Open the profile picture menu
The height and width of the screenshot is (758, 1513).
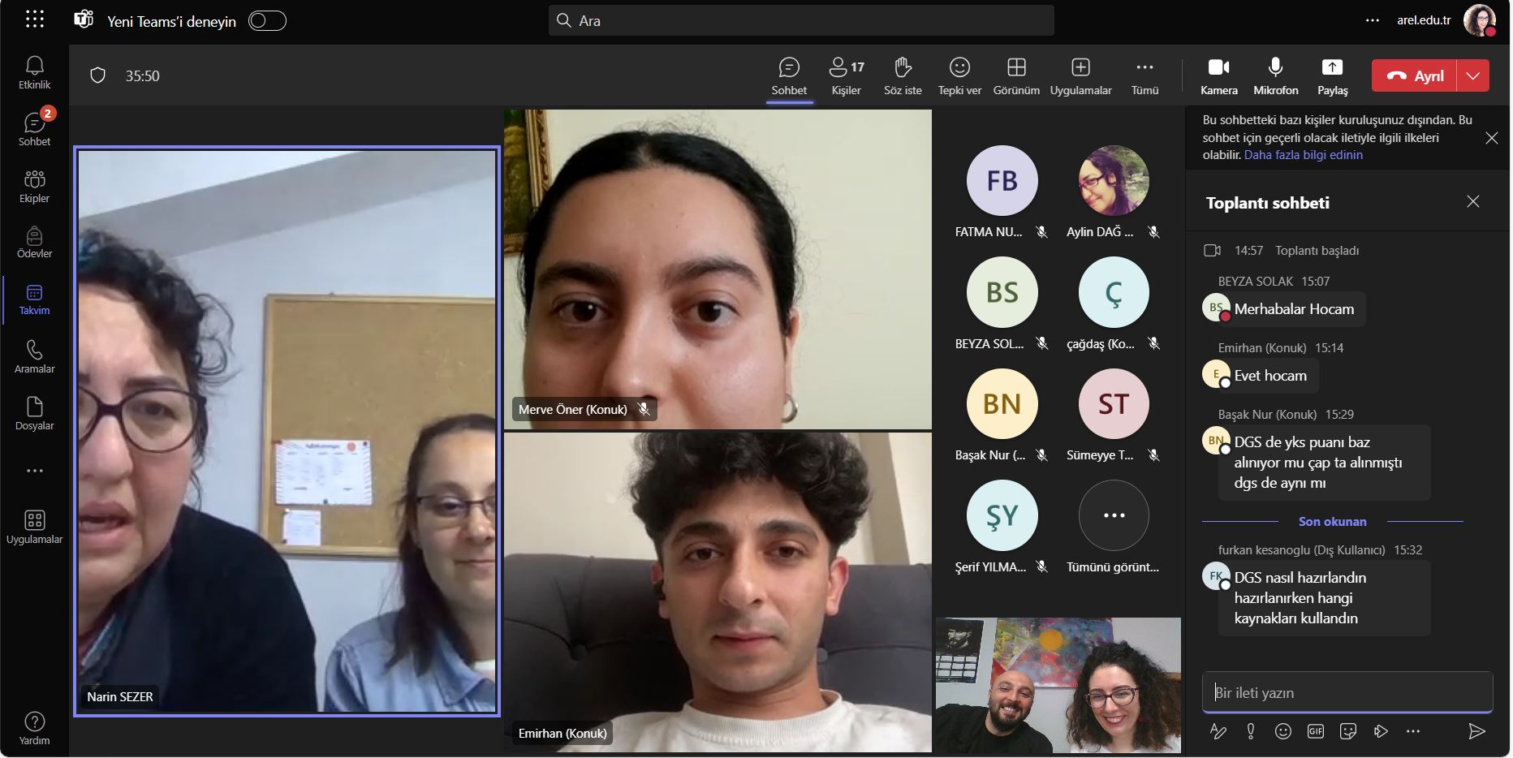point(1479,20)
